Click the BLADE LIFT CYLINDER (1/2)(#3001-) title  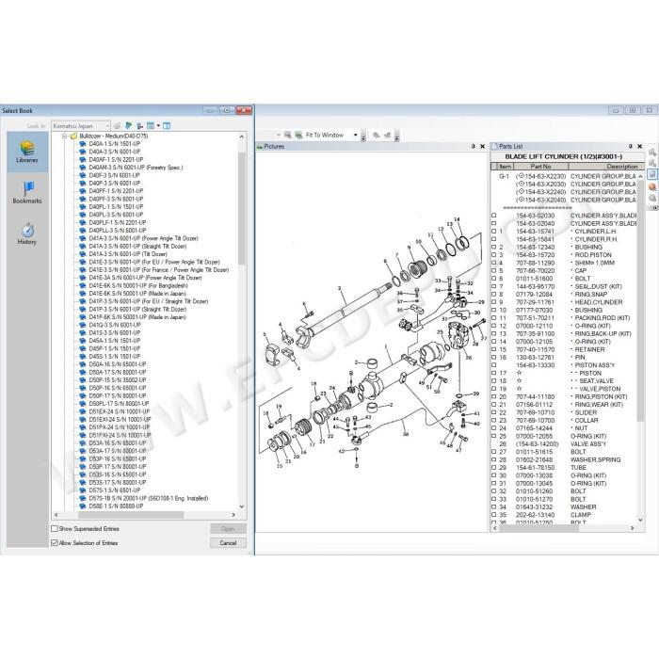(x=564, y=156)
